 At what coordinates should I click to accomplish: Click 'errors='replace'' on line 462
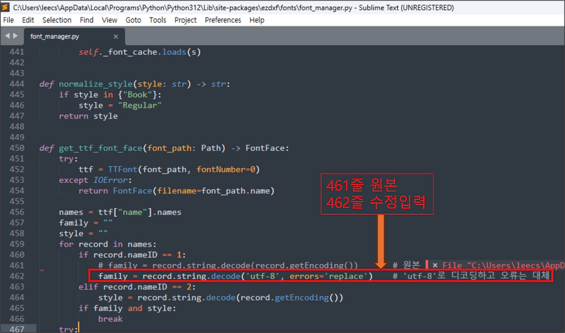point(329,276)
